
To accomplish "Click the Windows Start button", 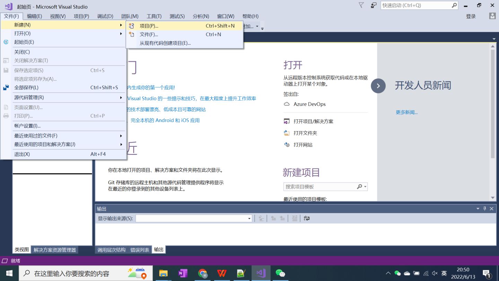I will 9,273.
